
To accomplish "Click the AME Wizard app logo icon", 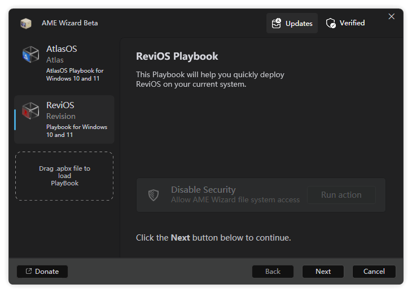I will coord(25,23).
